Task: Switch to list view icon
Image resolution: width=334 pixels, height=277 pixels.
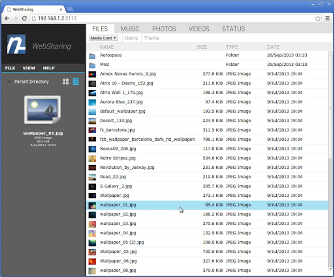Action: 75,82
